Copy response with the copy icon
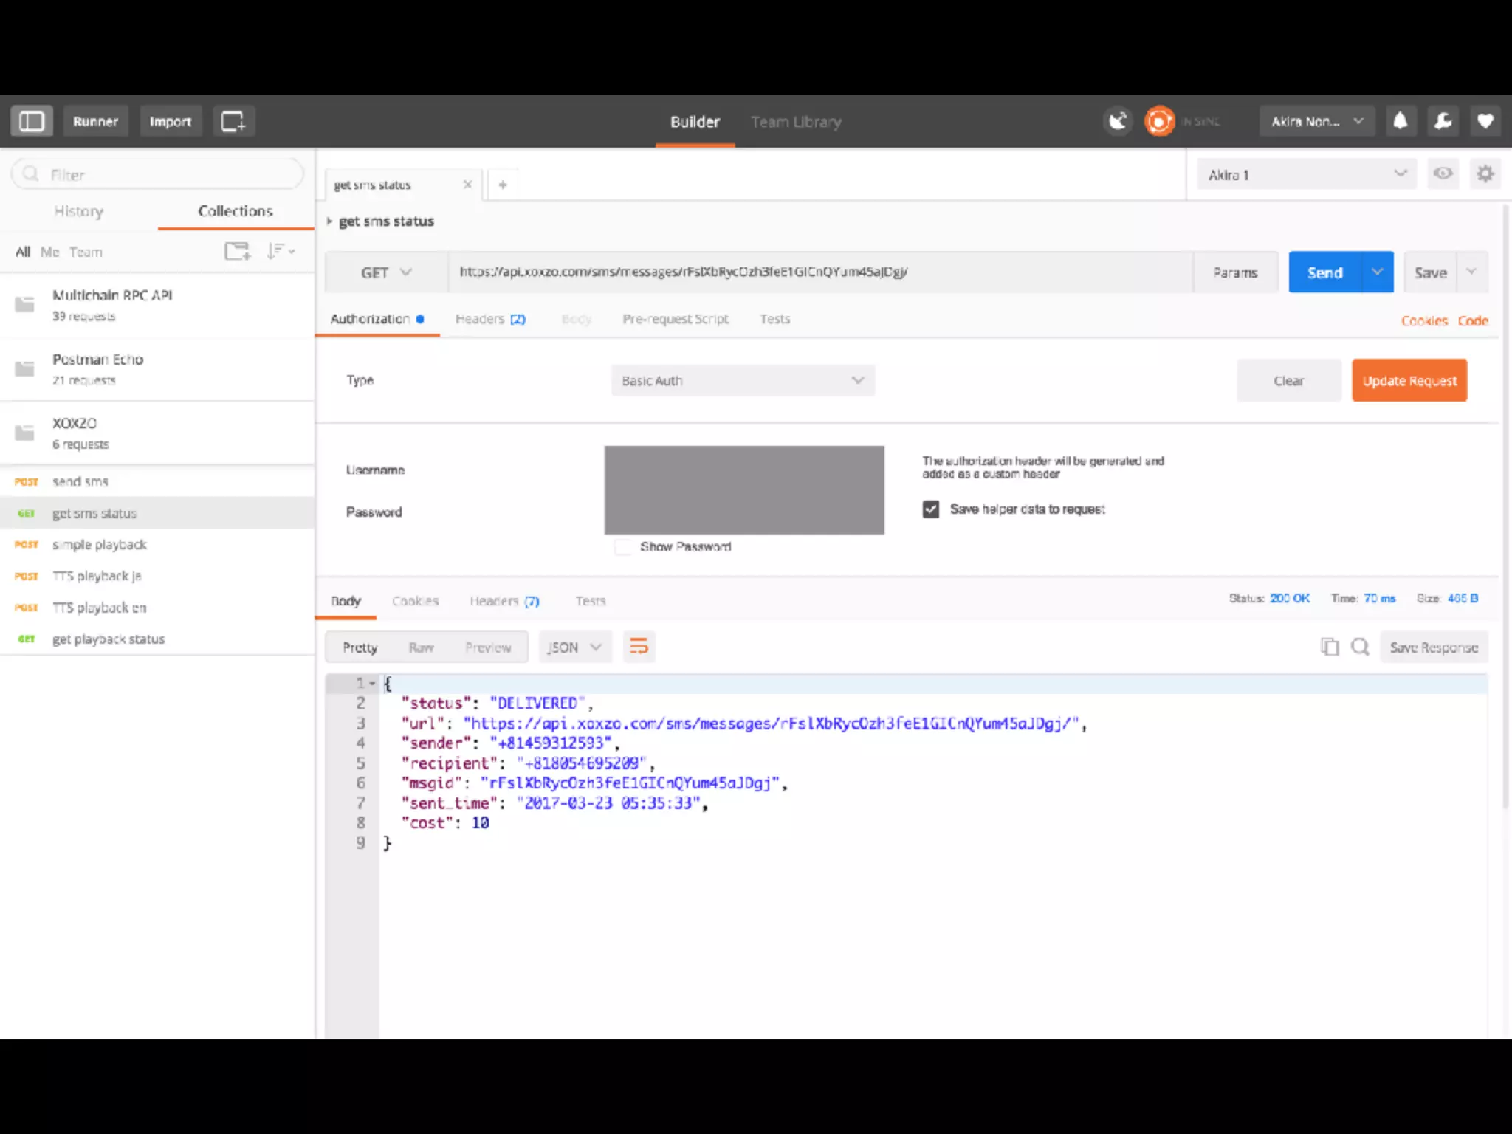Screen dimensions: 1512x1134 point(1329,647)
